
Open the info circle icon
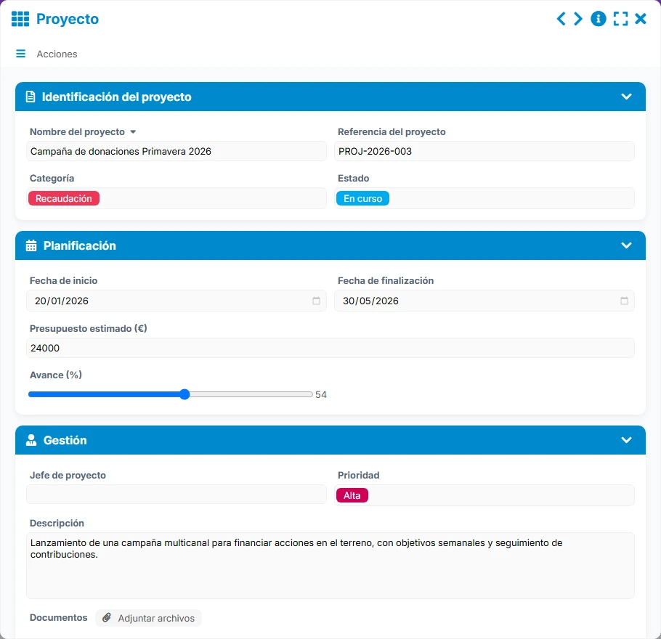pyautogui.click(x=599, y=19)
